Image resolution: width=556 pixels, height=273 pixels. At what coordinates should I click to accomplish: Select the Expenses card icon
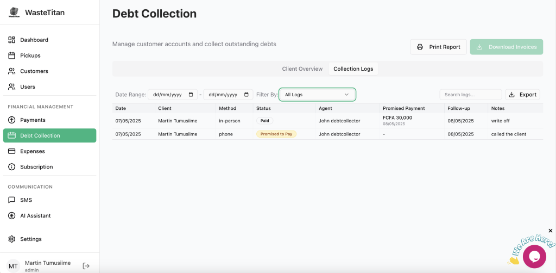(x=12, y=151)
